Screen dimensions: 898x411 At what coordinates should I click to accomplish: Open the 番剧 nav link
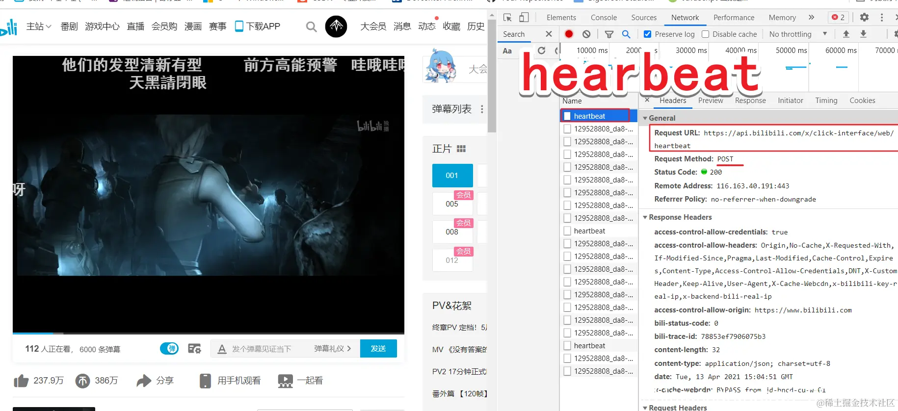(x=69, y=26)
